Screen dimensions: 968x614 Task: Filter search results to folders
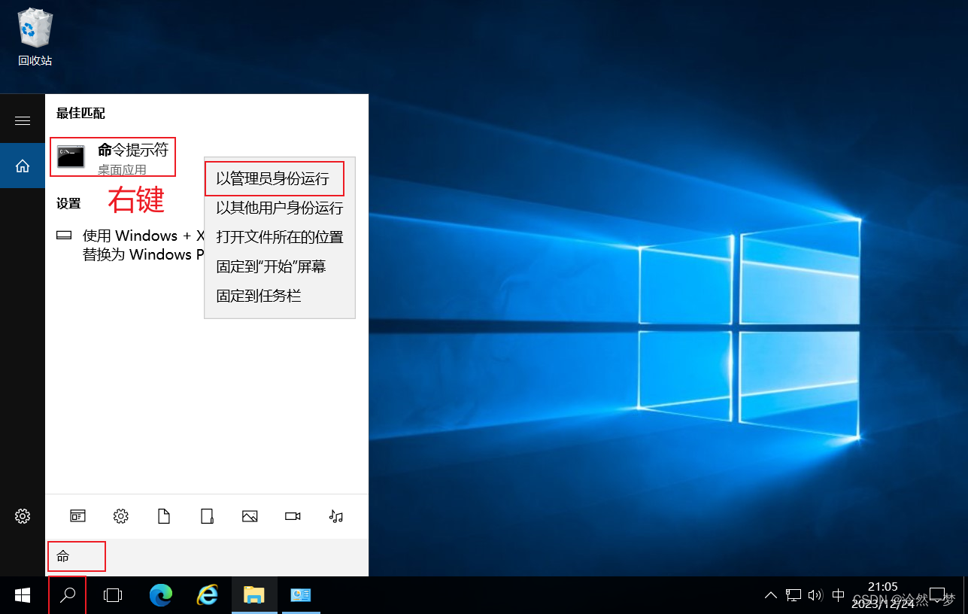tap(207, 516)
